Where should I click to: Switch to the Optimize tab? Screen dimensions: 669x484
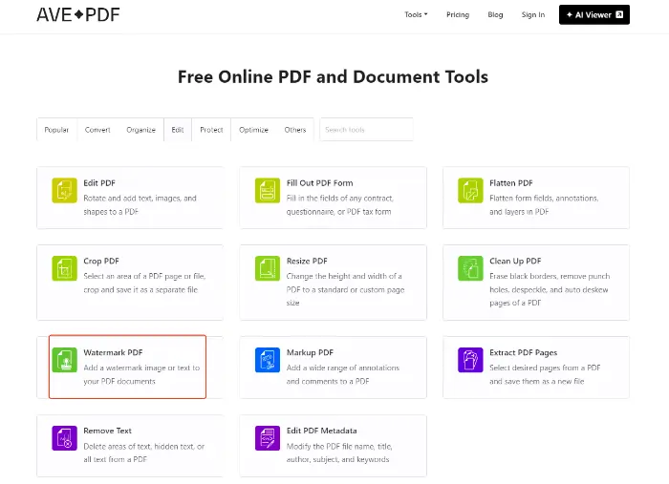click(x=253, y=130)
